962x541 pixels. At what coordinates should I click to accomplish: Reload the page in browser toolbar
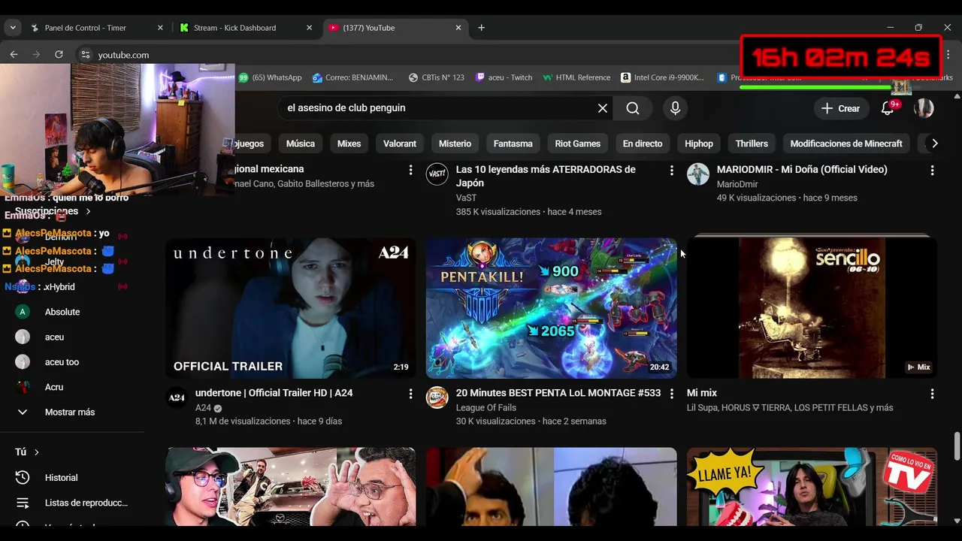(x=59, y=54)
